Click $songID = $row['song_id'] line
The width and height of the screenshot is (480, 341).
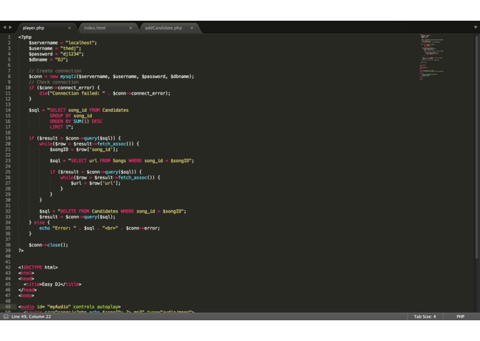(x=84, y=150)
